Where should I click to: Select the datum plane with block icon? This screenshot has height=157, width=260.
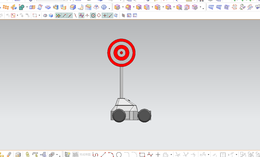click(x=14, y=7)
